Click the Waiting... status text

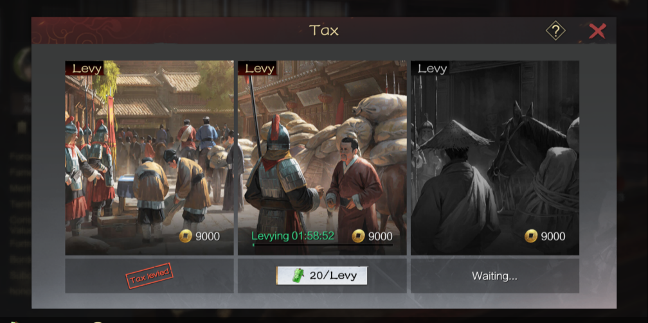[x=495, y=275]
